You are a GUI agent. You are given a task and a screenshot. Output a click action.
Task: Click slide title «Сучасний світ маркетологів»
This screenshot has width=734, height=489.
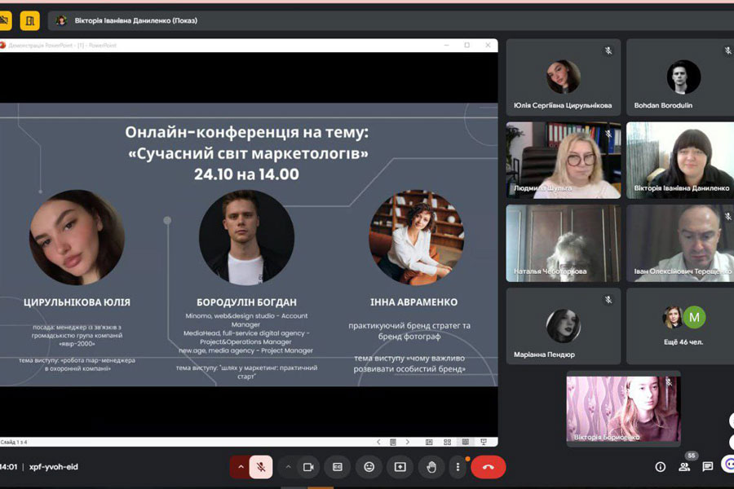tap(248, 153)
